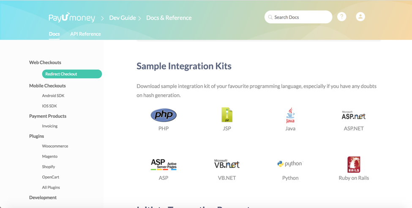The height and width of the screenshot is (208, 412).
Task: Open Mobile Checkouts section
Action: point(47,86)
